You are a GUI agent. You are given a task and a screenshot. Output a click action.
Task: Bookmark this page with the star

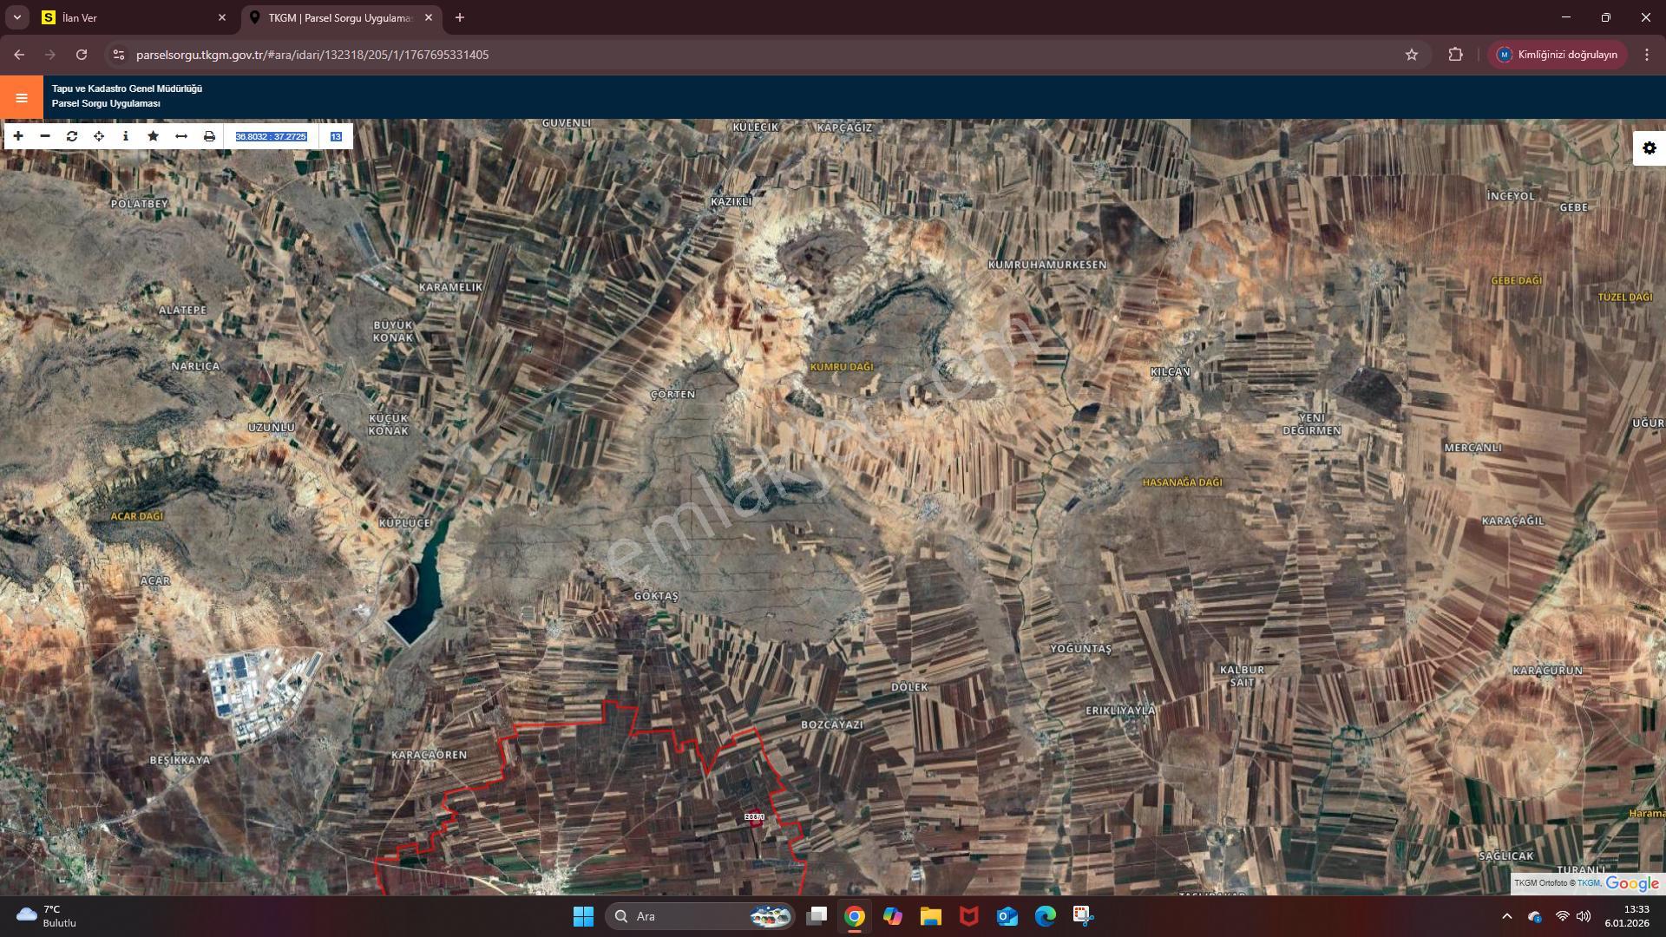tap(1412, 55)
